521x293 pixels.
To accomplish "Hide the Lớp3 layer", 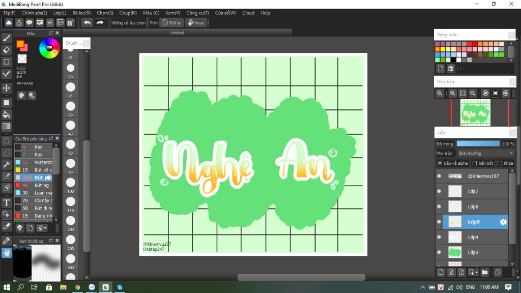I will click(x=439, y=252).
